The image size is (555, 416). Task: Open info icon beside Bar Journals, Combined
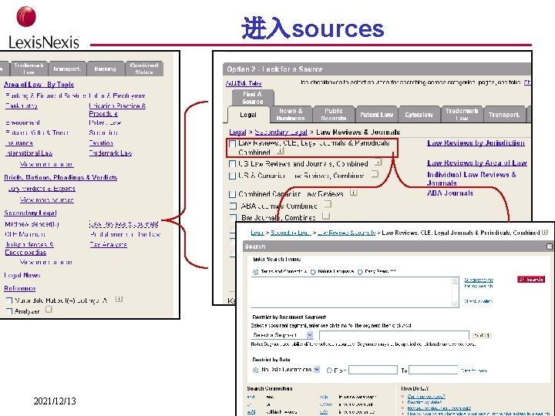326,216
